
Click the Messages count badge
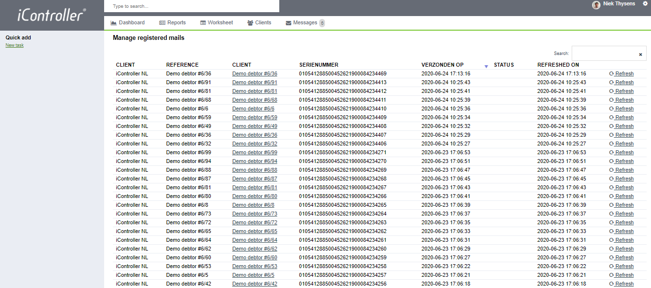coord(322,23)
